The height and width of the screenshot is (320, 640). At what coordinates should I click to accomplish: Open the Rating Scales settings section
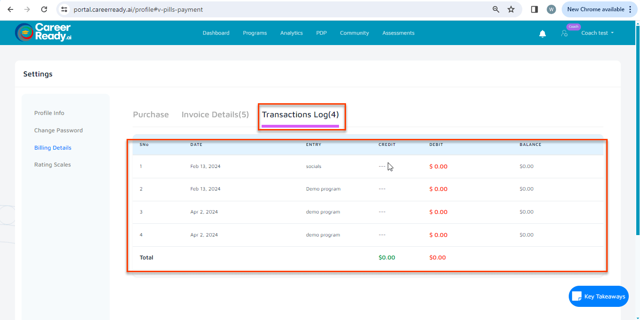tap(53, 165)
